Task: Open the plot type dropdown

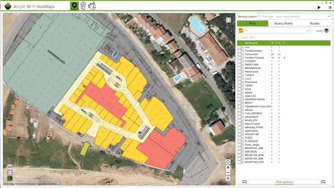Action: click(274, 31)
